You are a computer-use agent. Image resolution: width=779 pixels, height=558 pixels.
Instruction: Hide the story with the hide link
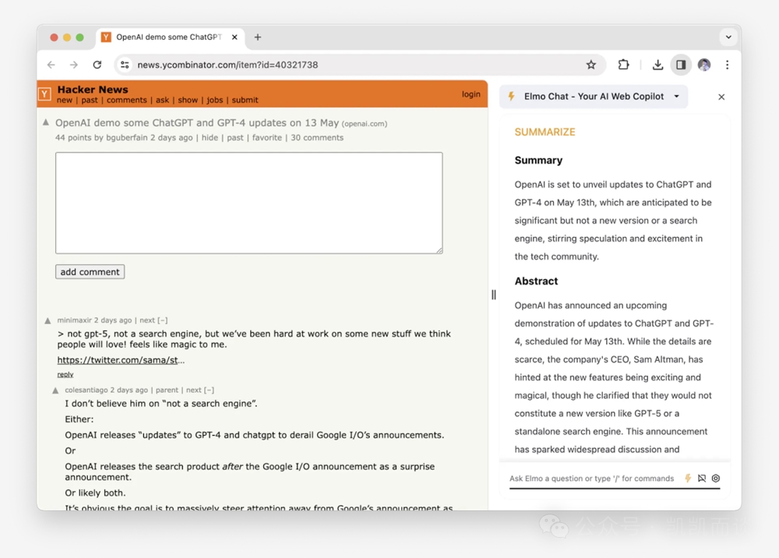coord(210,138)
